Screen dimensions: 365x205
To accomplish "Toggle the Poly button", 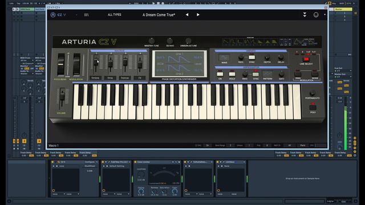I will (313, 108).
